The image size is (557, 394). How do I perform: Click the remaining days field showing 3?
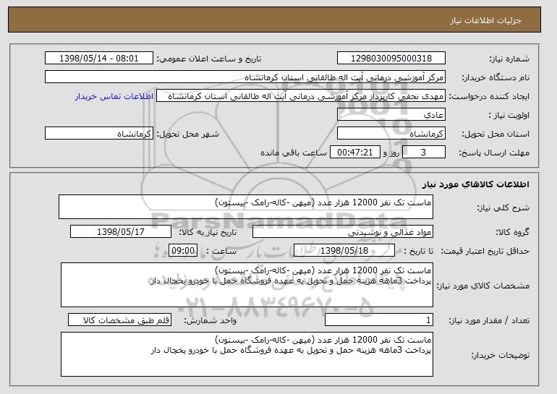point(424,153)
